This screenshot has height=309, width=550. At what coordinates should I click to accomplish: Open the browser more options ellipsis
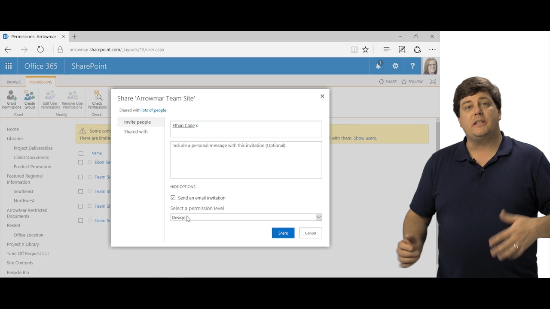coord(432,49)
